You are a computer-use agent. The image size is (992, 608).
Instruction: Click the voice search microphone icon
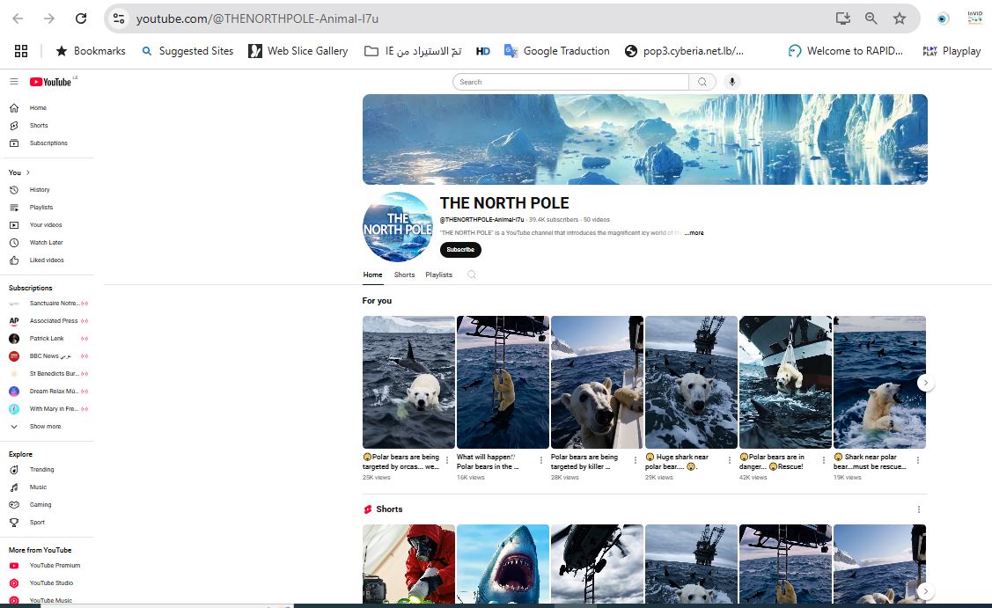(731, 82)
